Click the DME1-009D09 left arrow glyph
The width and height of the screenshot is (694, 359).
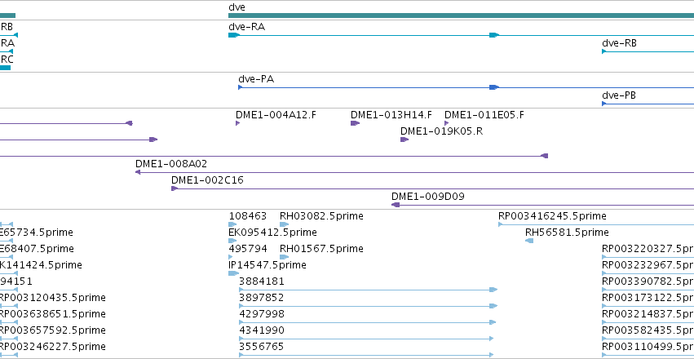396,205
